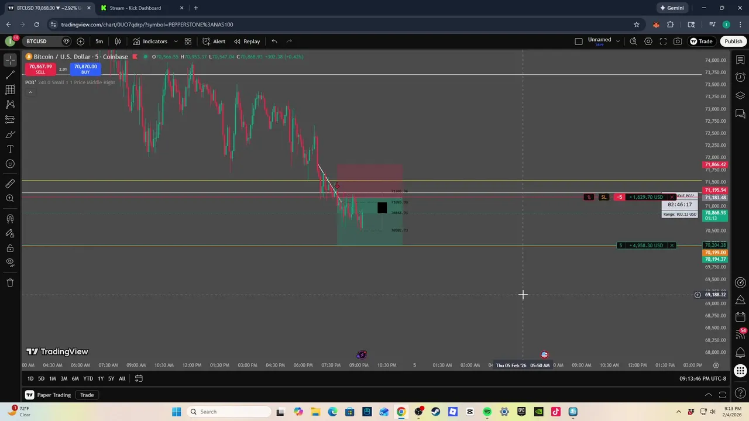Open the Unnamed layout dropdown arrow
The image size is (749, 421).
point(617,42)
